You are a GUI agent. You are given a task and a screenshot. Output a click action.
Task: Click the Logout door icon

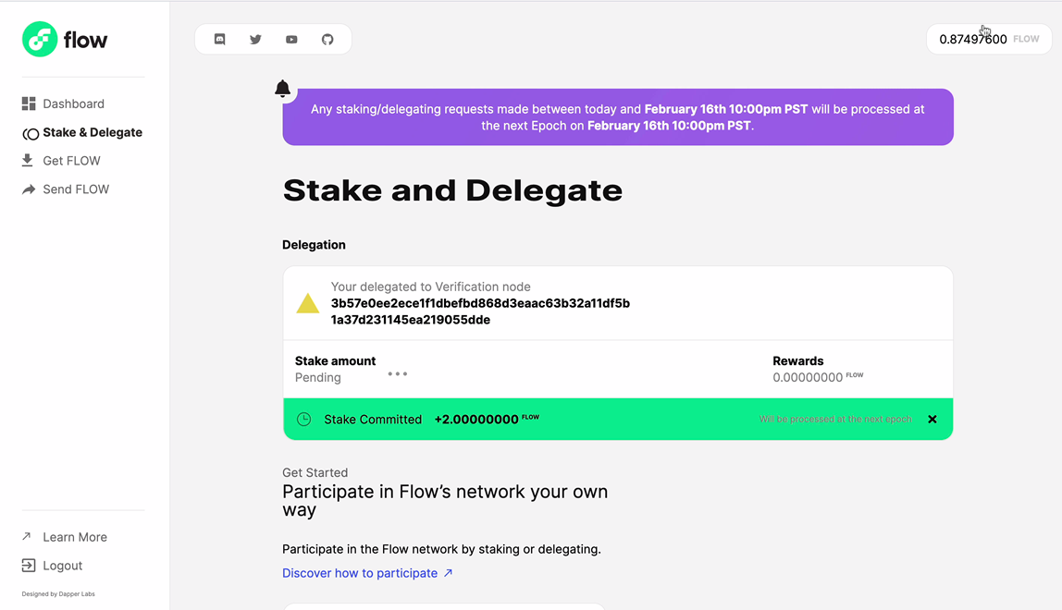[x=29, y=566]
